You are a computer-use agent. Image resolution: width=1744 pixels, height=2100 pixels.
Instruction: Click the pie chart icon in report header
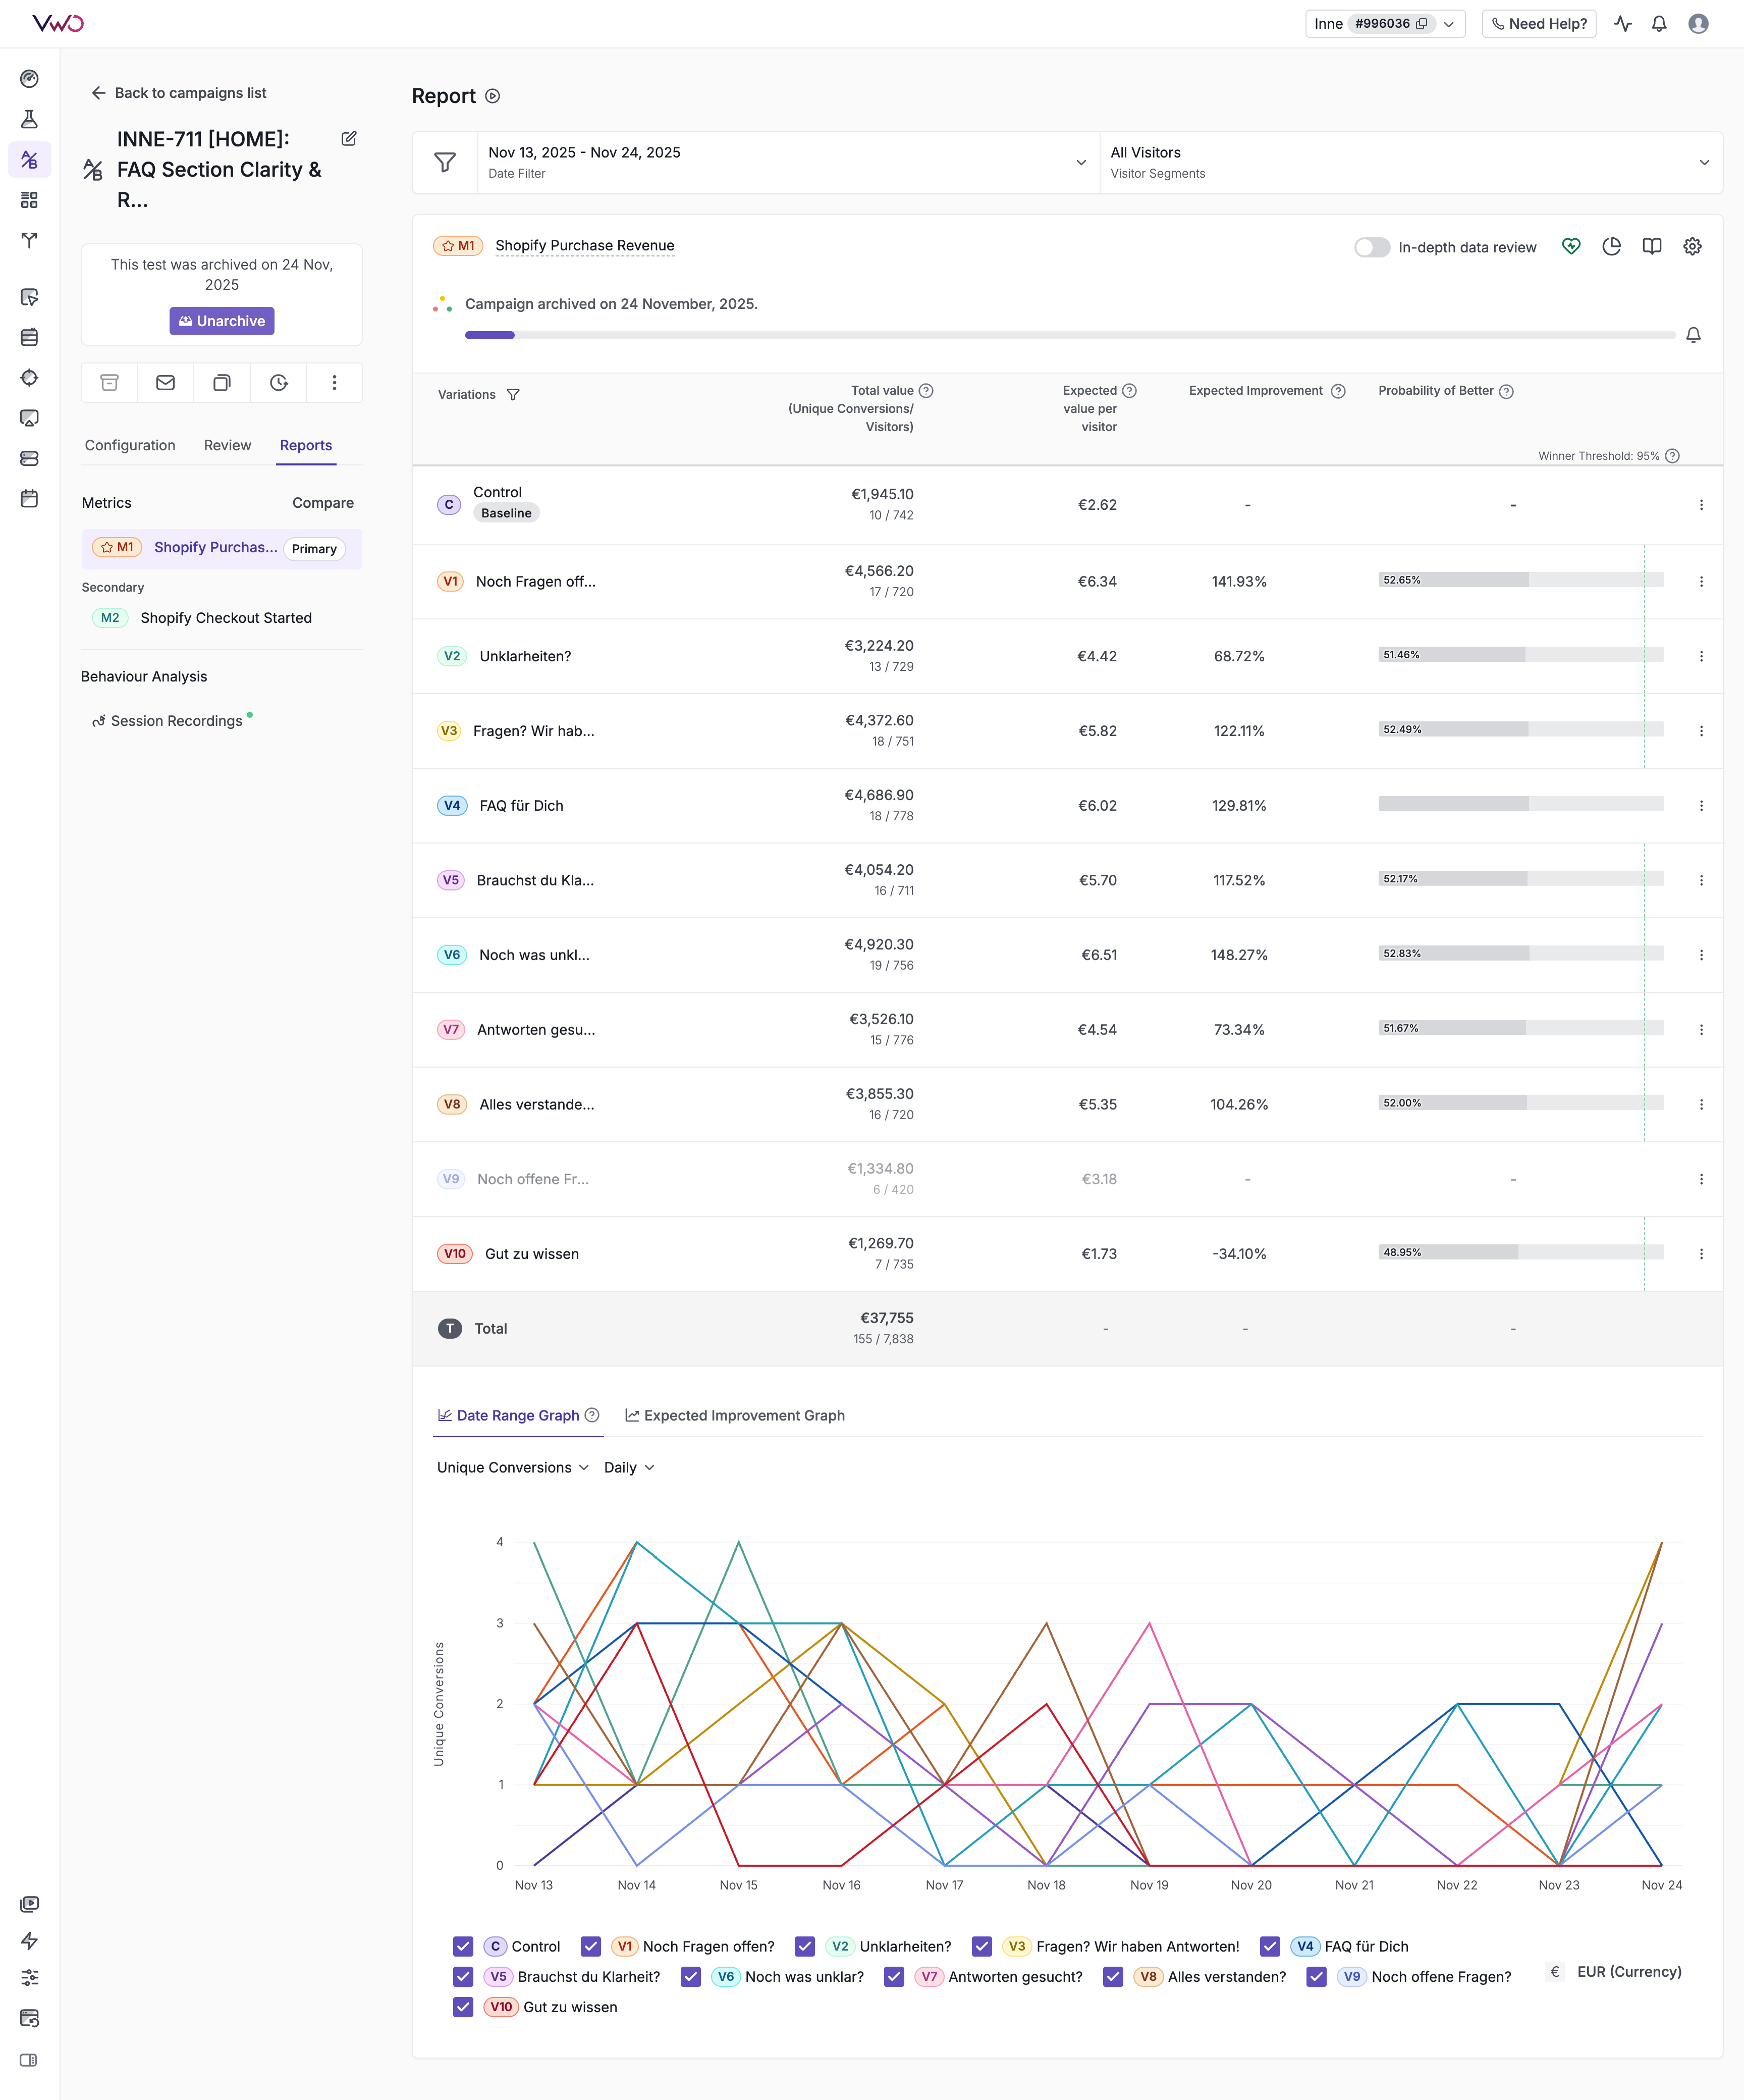(x=1611, y=247)
